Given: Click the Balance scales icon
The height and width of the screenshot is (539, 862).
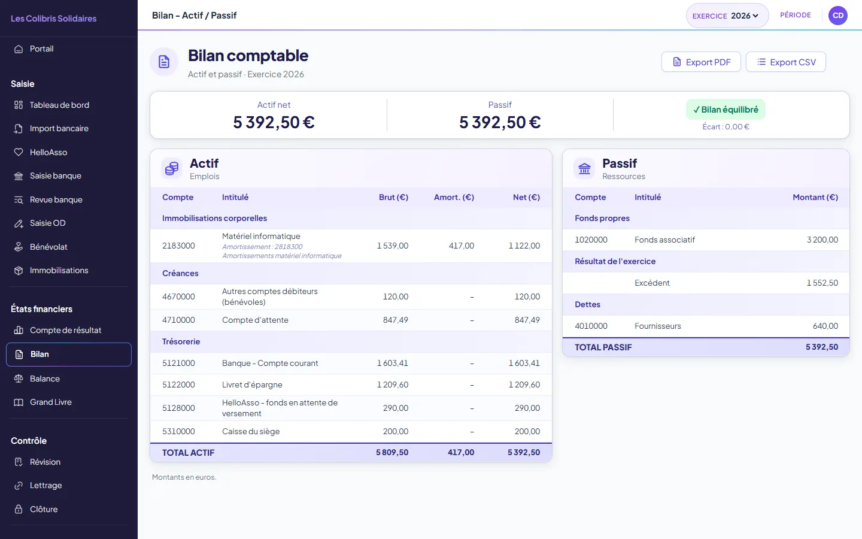Looking at the screenshot, I should [19, 379].
